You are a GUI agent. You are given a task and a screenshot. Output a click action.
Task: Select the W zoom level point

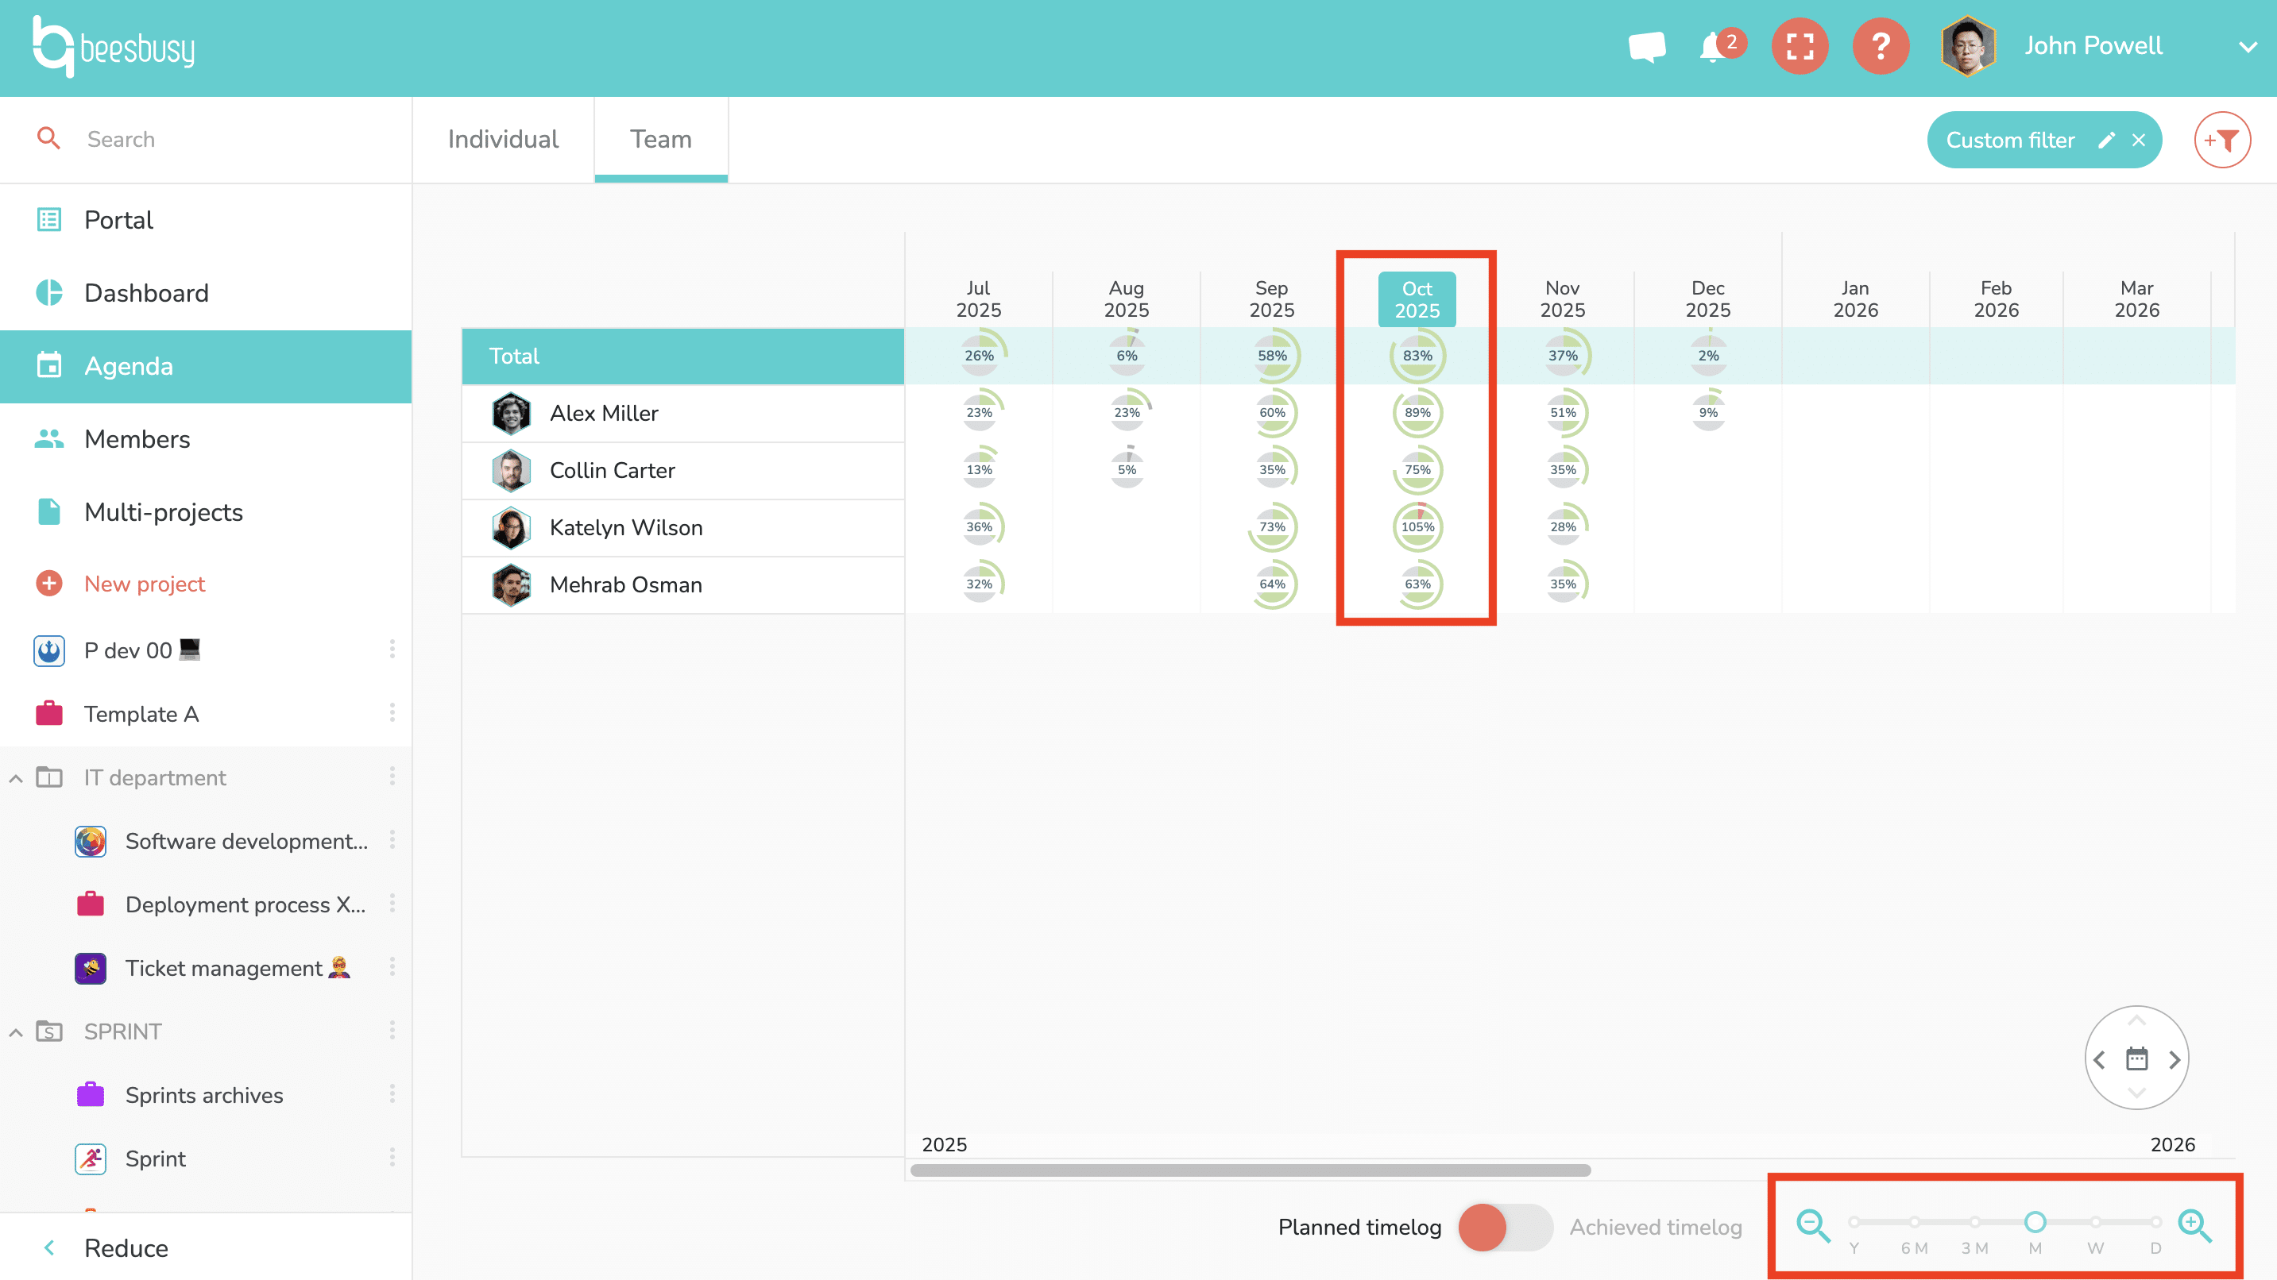pyautogui.click(x=2095, y=1222)
